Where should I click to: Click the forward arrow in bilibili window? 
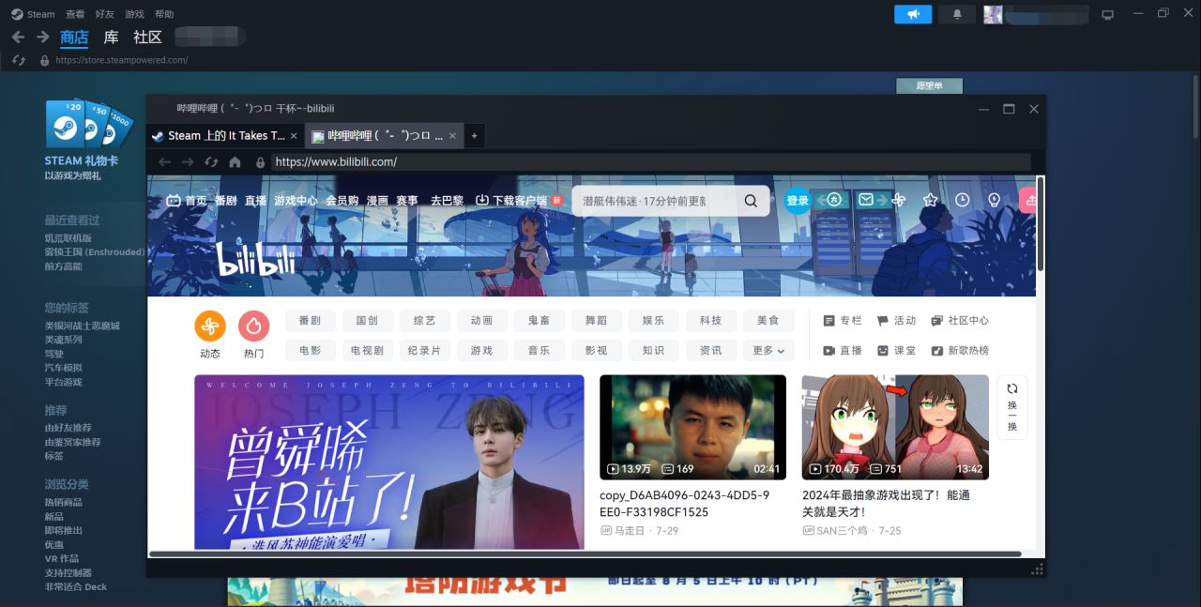point(188,162)
